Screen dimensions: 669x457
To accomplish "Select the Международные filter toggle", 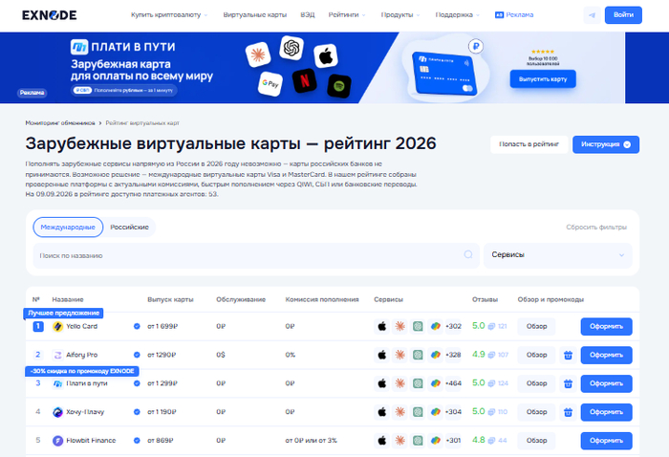I will point(68,227).
